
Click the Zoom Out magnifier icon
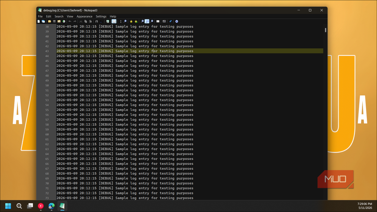tap(152, 21)
